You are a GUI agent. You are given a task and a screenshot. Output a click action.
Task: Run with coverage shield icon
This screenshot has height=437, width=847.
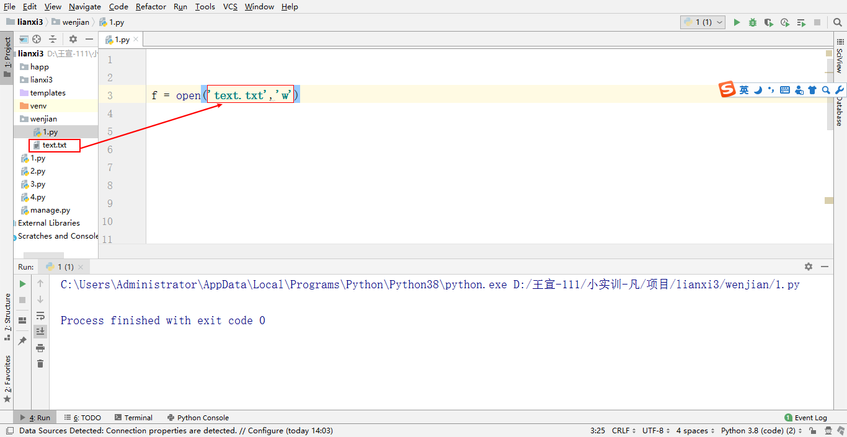click(x=769, y=22)
